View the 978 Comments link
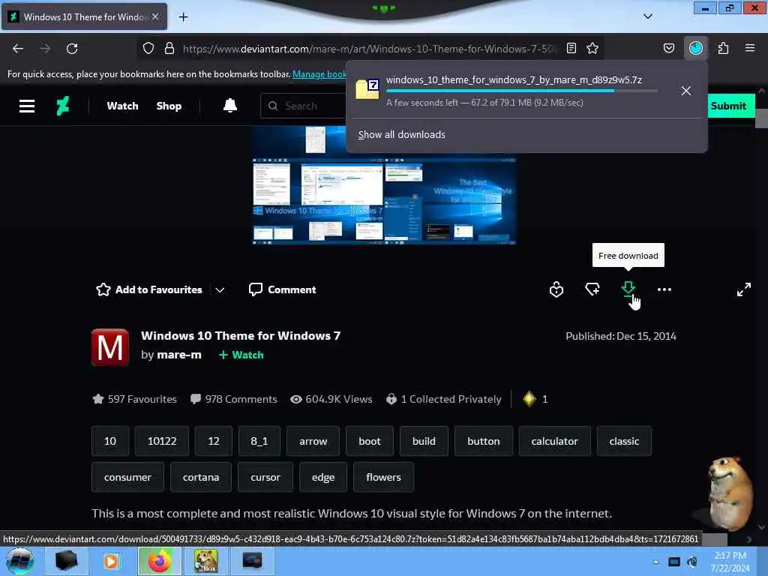 coord(234,399)
